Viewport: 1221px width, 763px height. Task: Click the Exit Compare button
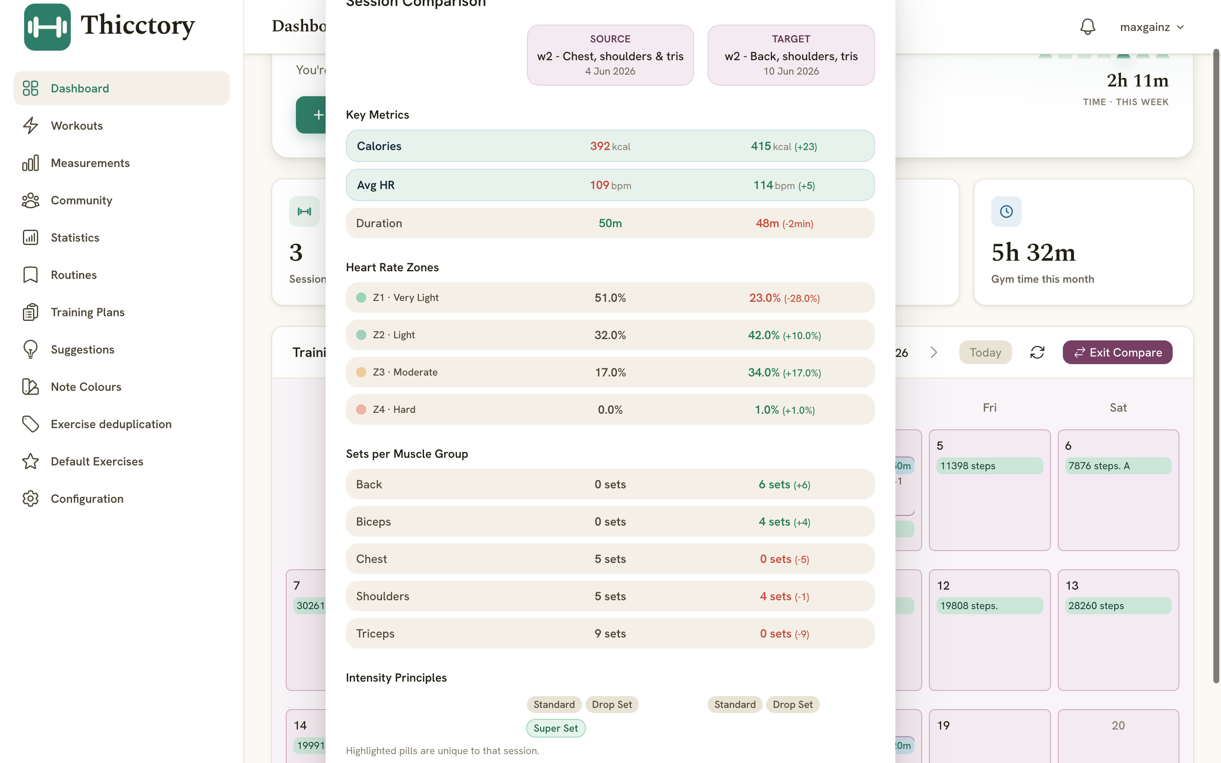[1117, 352]
